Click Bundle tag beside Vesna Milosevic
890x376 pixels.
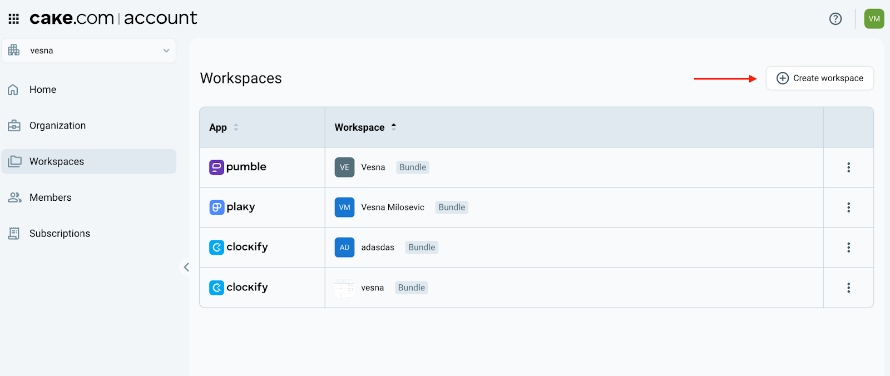tap(452, 207)
